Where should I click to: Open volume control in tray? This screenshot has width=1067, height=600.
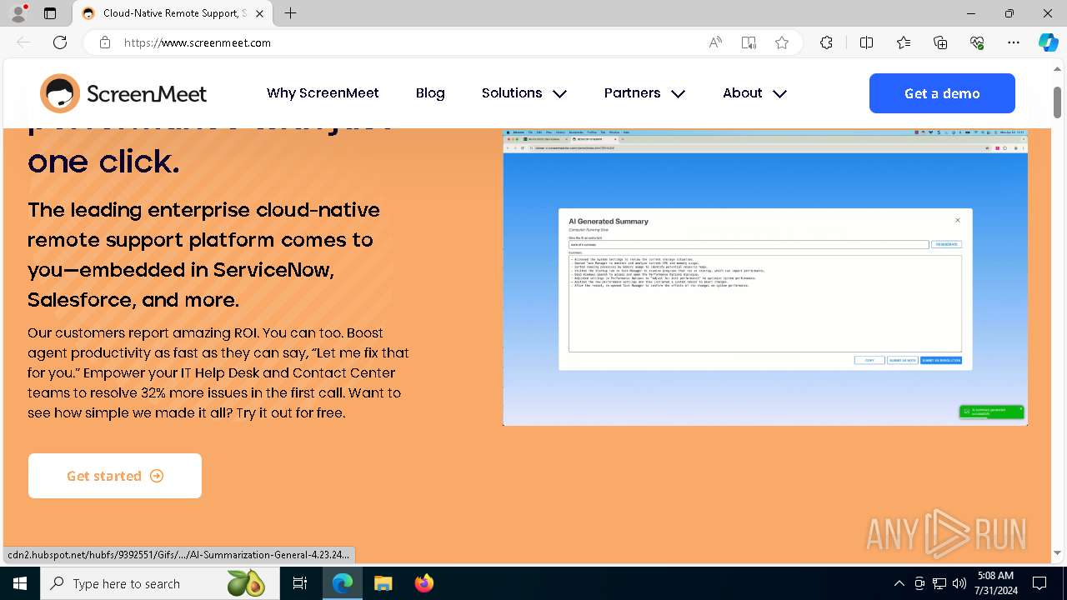click(959, 583)
